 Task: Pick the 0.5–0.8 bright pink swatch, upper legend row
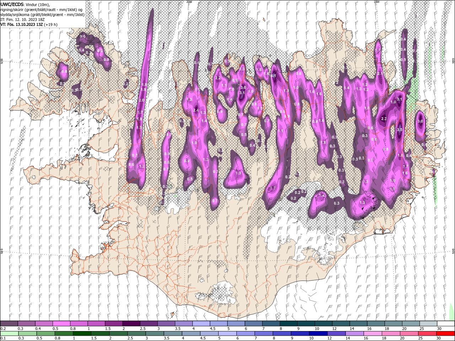[61, 323]
